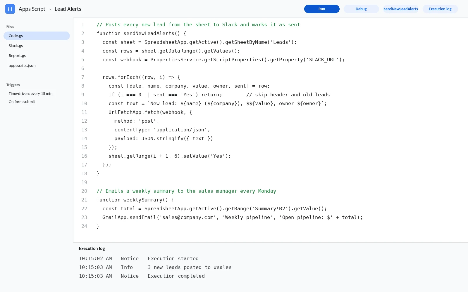Click the const text template string line

[x=218, y=103]
